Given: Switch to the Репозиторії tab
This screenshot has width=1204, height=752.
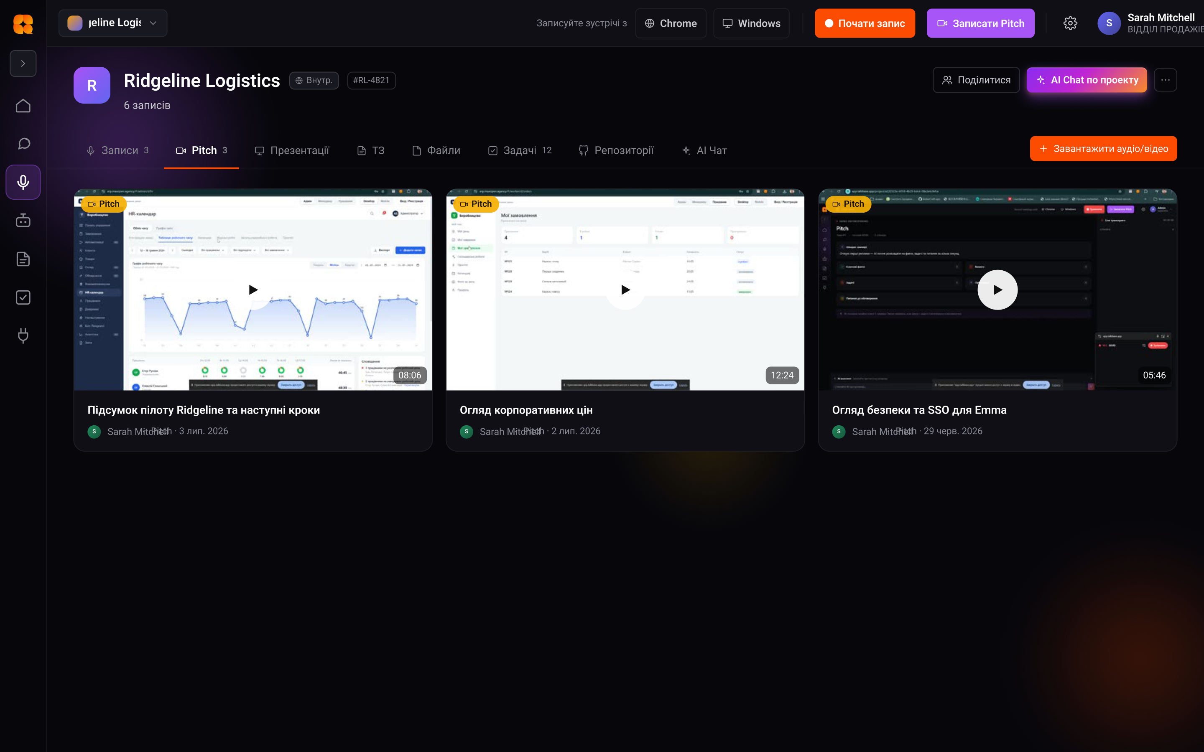Looking at the screenshot, I should [x=616, y=151].
